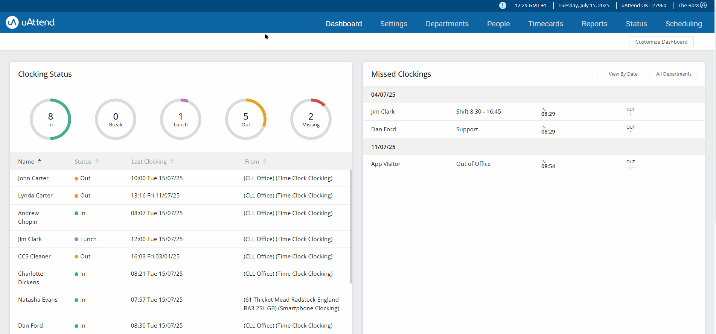Open the alert notification icon
The width and height of the screenshot is (716, 334).
pyautogui.click(x=503, y=5)
